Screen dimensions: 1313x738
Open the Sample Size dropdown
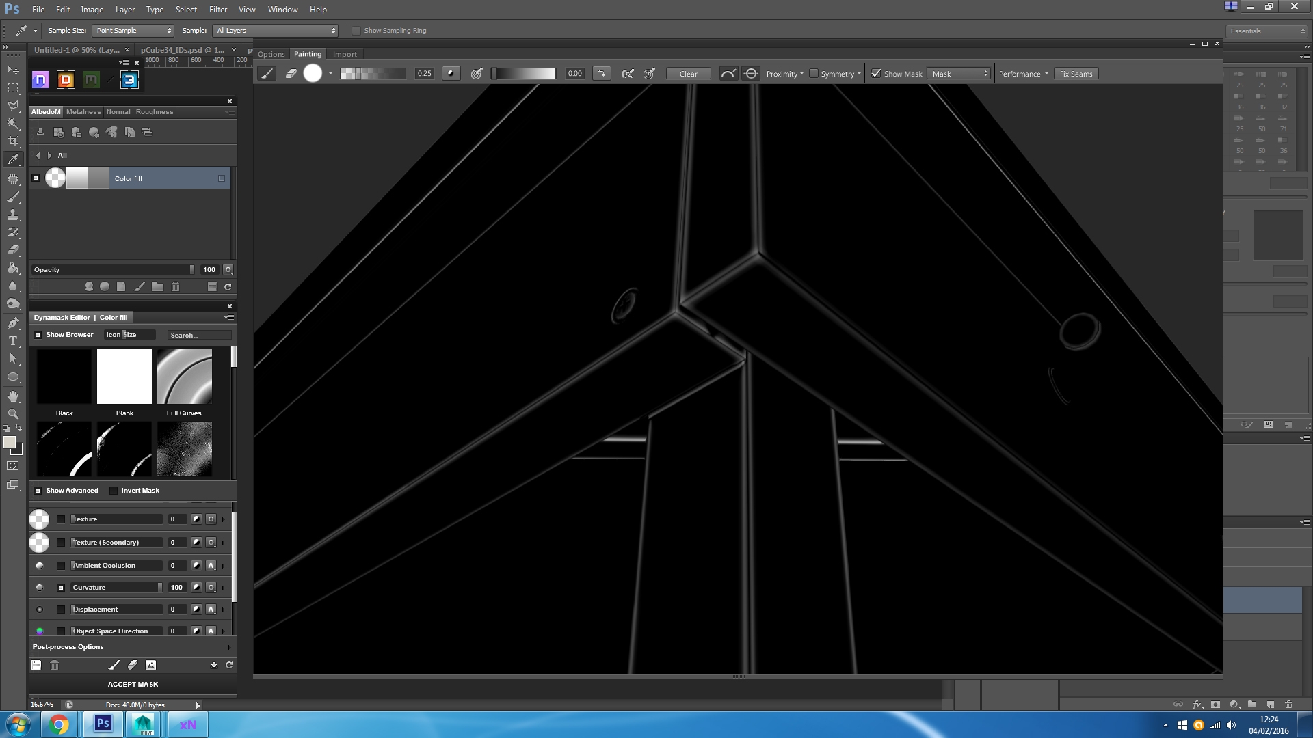coord(133,31)
